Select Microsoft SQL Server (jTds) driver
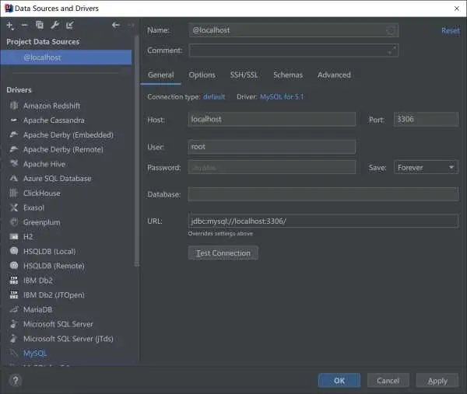This screenshot has height=394, width=467. click(x=68, y=339)
